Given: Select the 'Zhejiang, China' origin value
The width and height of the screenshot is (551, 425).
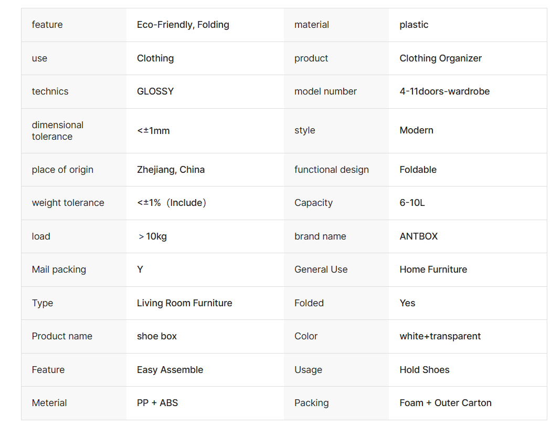Looking at the screenshot, I should pyautogui.click(x=171, y=170).
